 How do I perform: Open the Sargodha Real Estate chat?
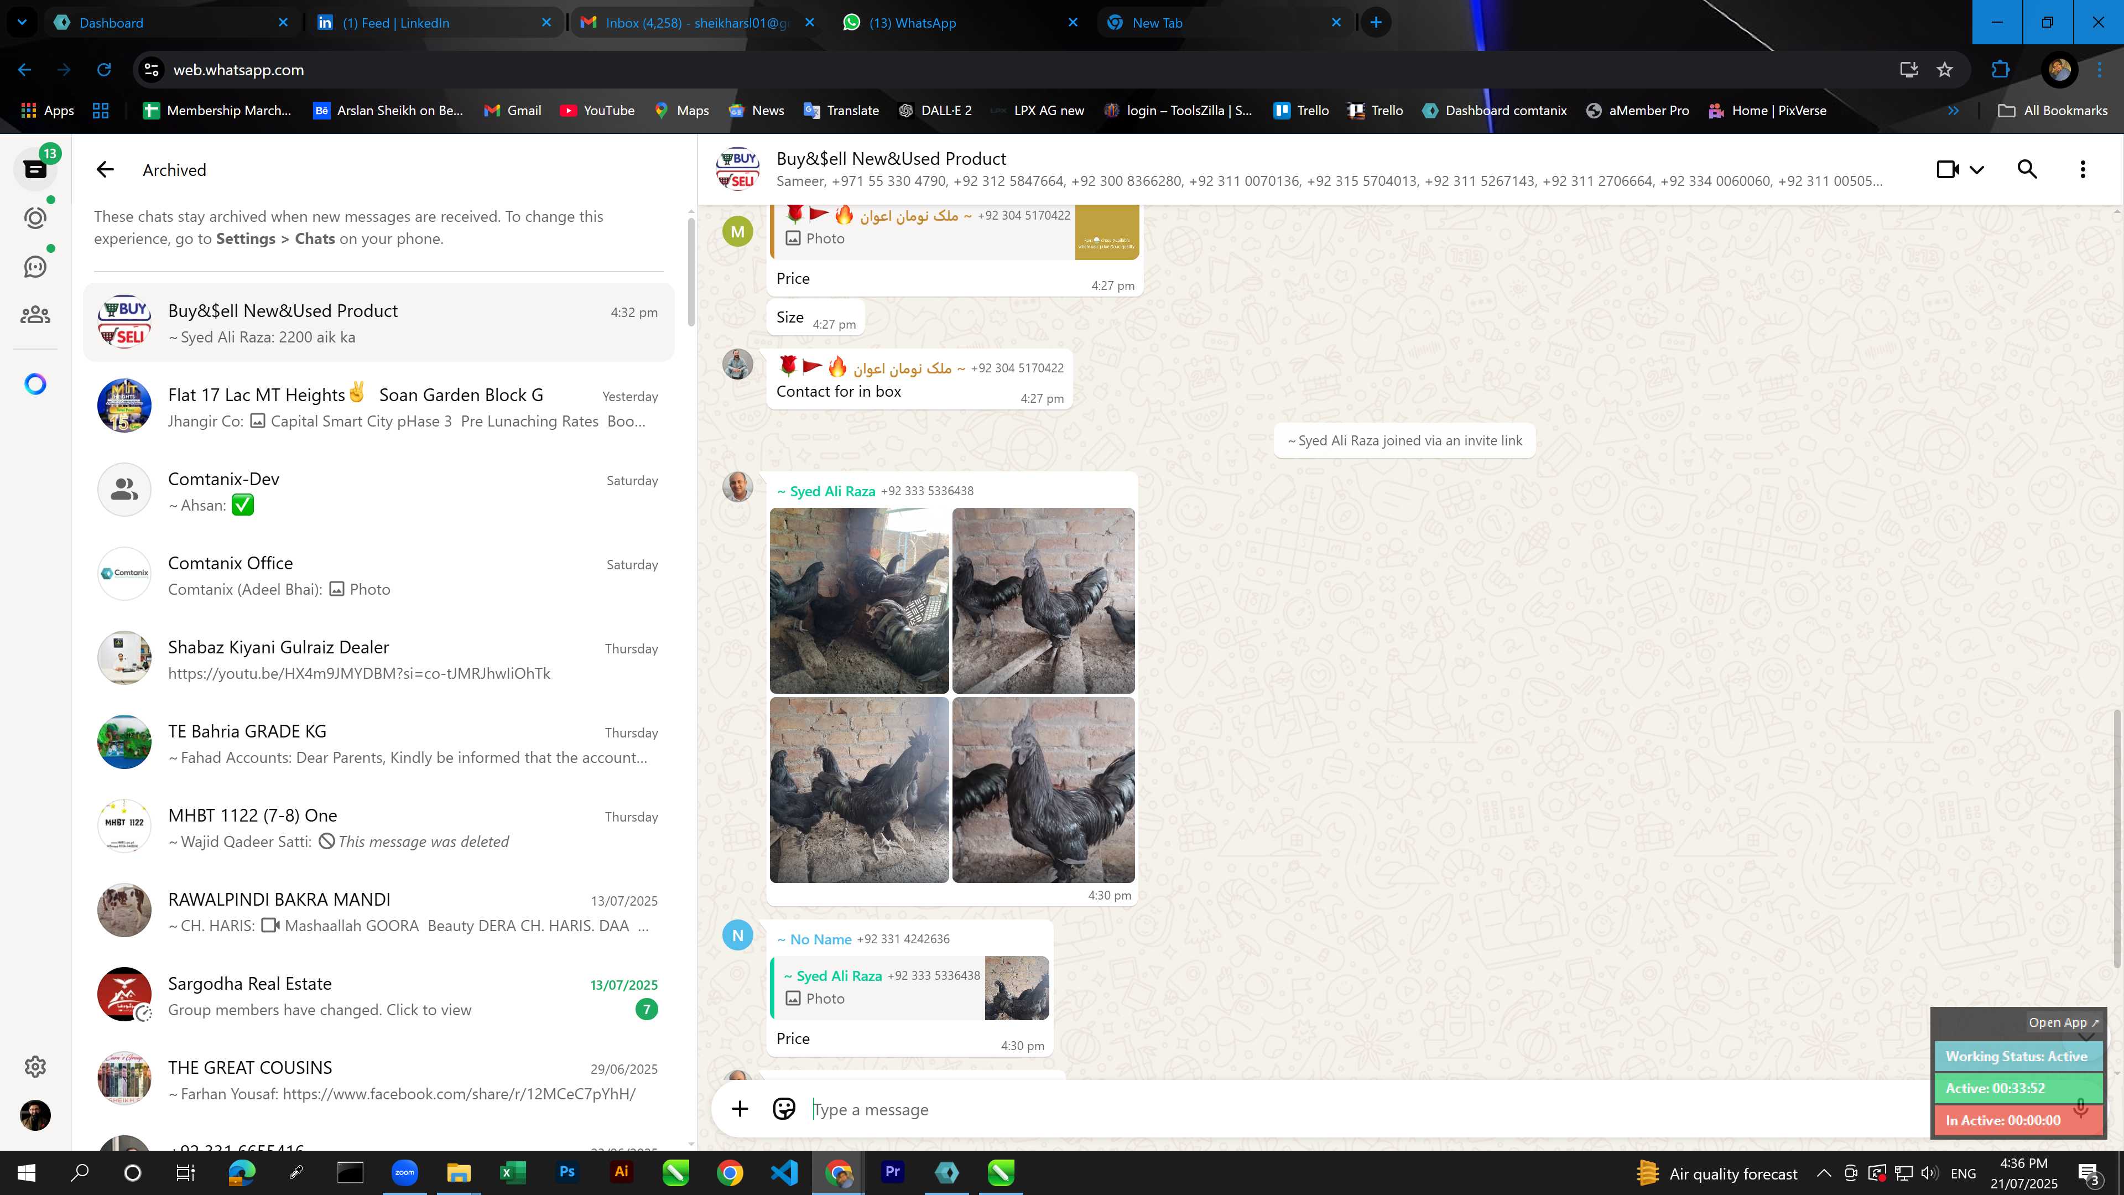(378, 995)
